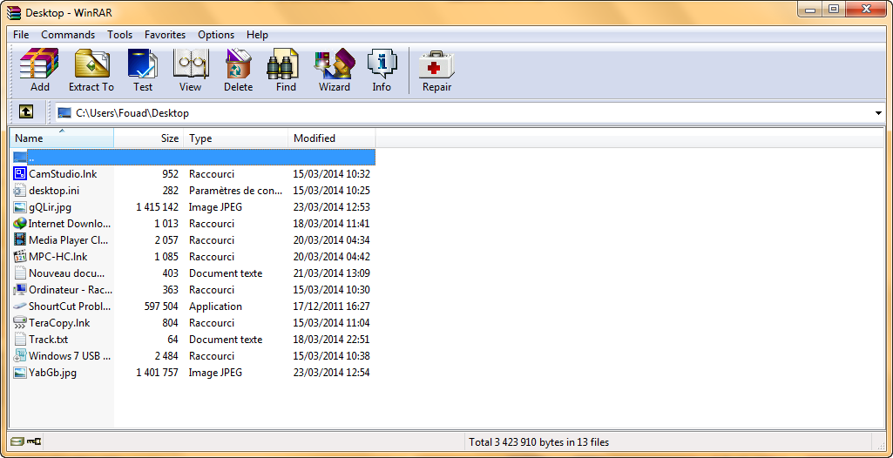
Task: Click modified date 18/03/2014 22:51
Action: (x=331, y=339)
